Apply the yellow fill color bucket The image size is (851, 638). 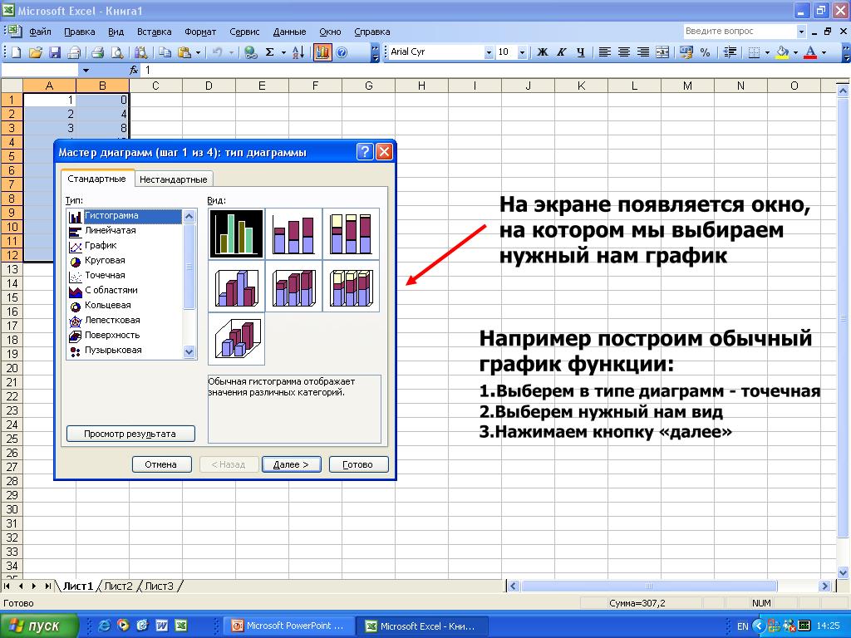pyautogui.click(x=782, y=52)
